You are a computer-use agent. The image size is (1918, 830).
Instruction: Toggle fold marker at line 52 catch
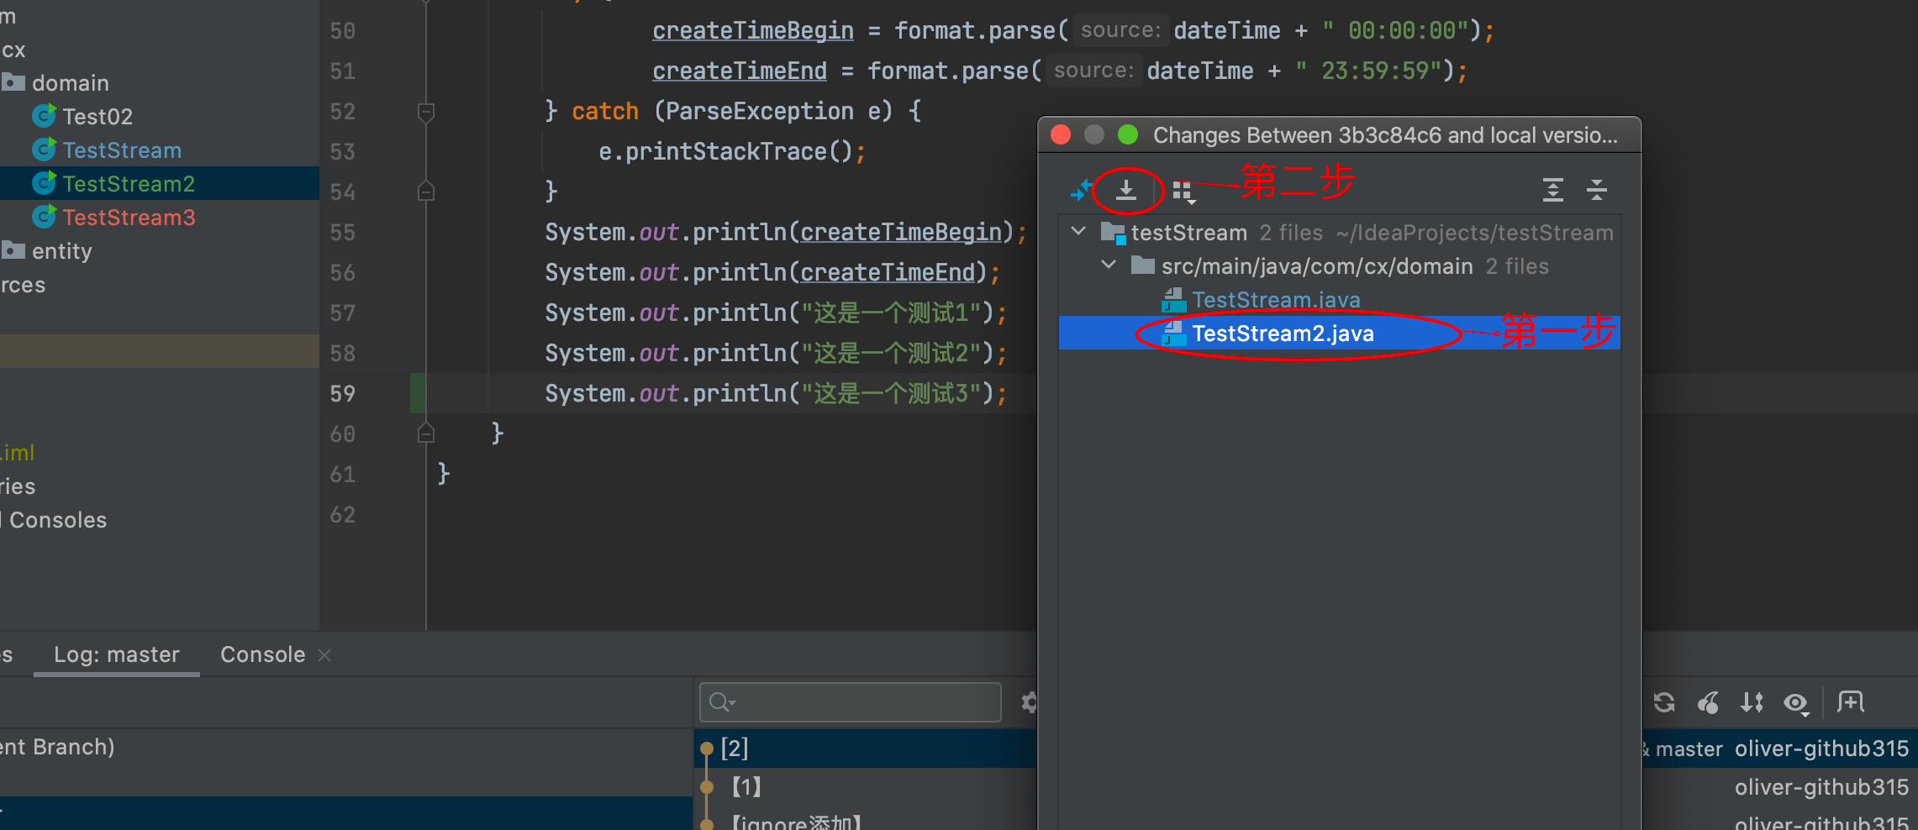(426, 111)
